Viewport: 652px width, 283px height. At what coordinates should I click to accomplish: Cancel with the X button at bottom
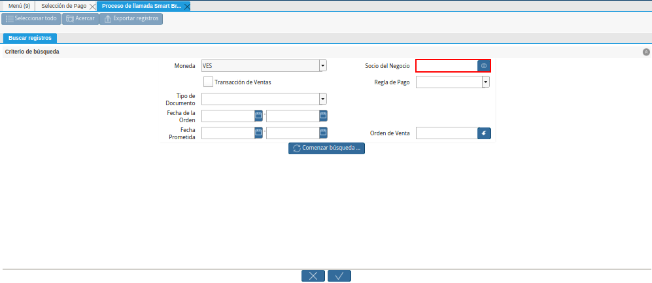tap(313, 276)
